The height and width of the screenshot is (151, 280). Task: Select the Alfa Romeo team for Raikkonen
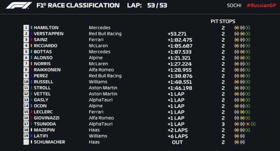click(x=101, y=70)
